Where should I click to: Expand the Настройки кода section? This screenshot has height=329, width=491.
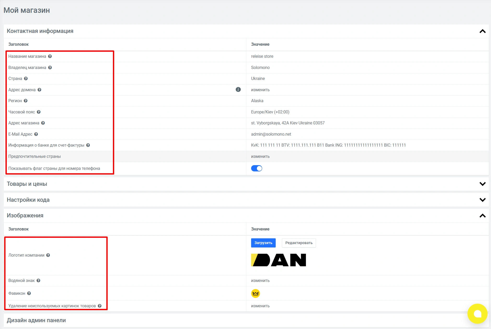482,200
